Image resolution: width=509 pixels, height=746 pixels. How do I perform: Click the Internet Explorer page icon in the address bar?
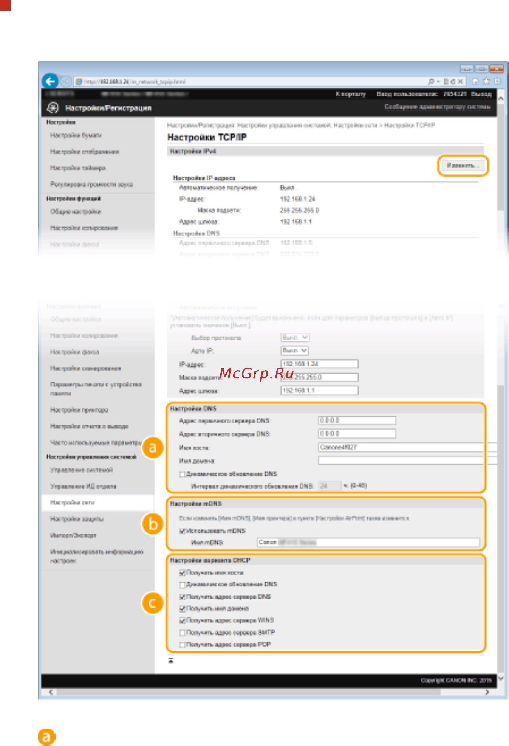point(79,81)
